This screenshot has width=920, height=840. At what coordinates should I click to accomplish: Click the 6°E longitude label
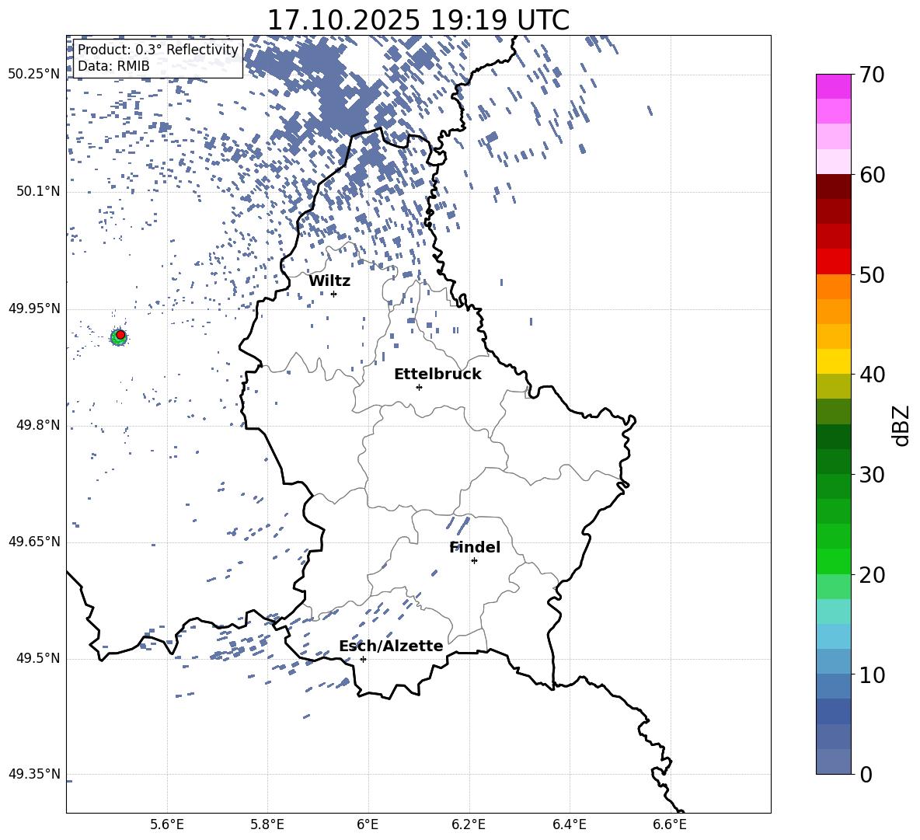(x=368, y=824)
